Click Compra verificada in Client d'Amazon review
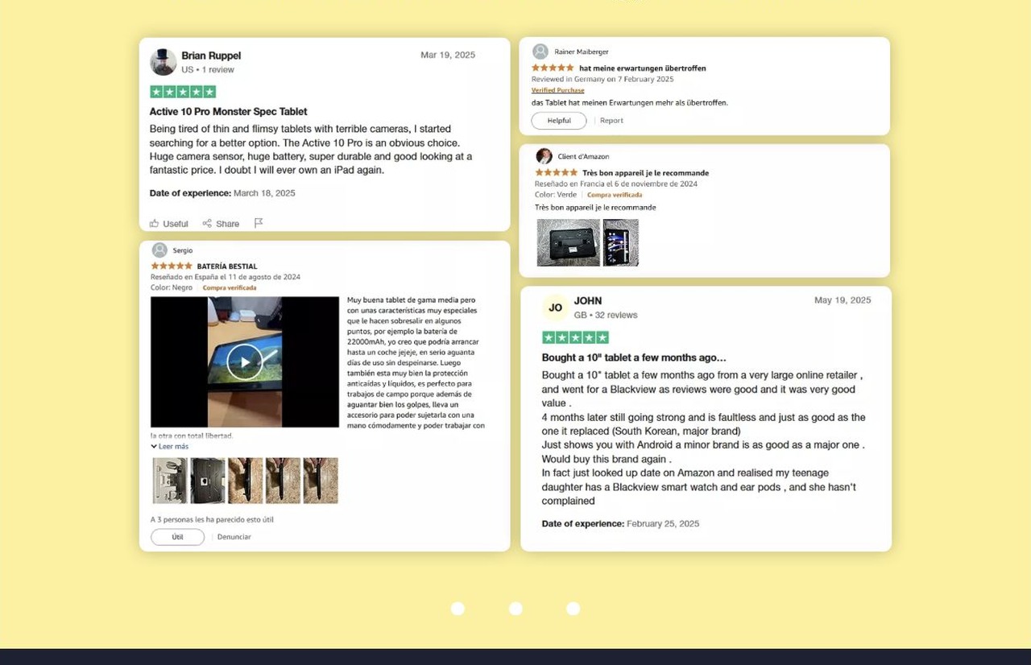This screenshot has width=1031, height=665. pos(615,195)
